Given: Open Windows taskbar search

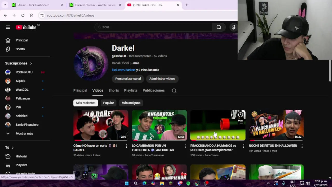Looking at the screenshot, I should point(136,183).
